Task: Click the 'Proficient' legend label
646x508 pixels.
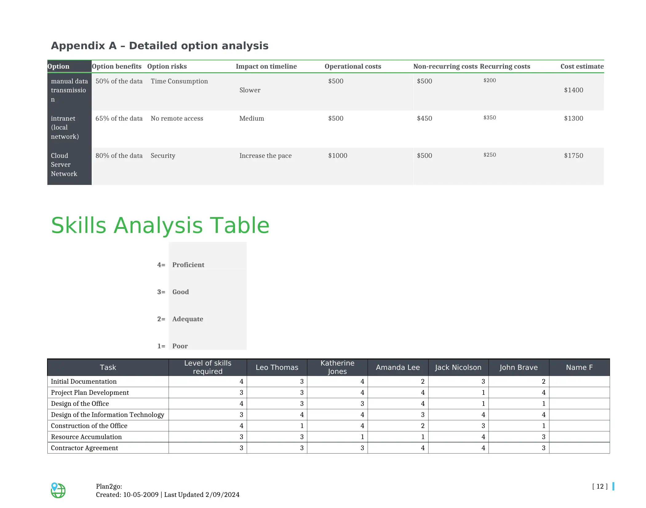Action: 188,265
